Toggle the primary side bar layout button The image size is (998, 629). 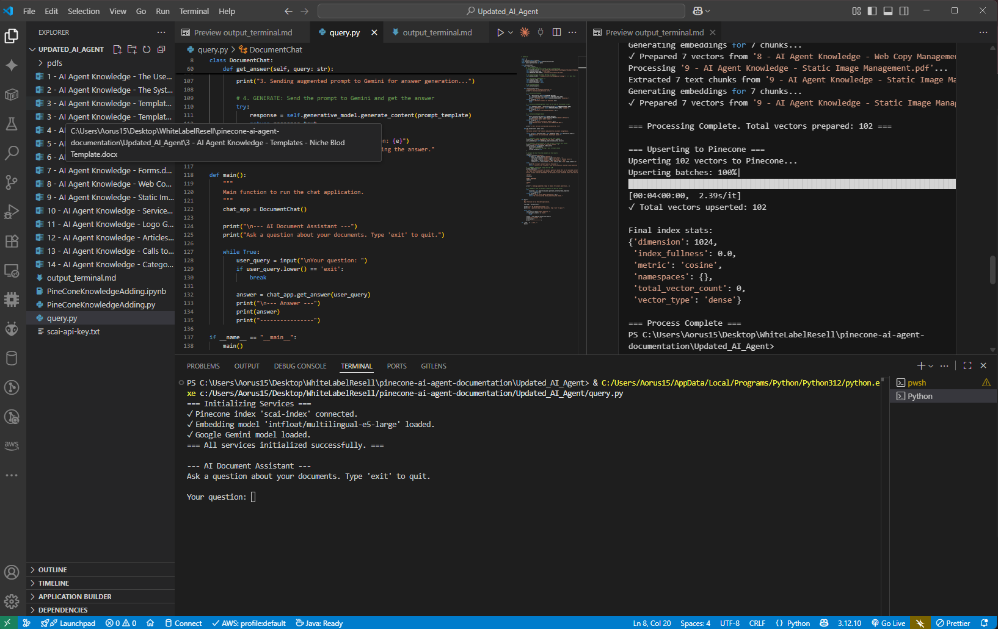pyautogui.click(x=872, y=11)
